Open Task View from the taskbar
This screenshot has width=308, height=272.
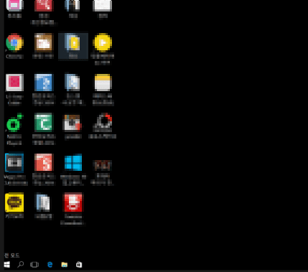pyautogui.click(x=34, y=265)
